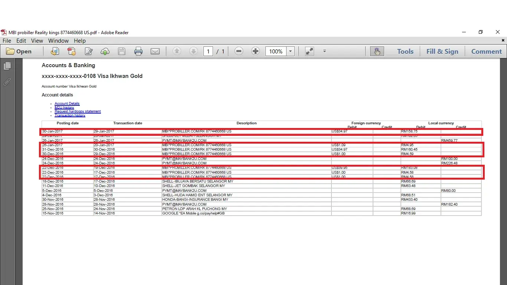Print the document using the printer icon
Screen dimensions: 507x285
point(138,52)
